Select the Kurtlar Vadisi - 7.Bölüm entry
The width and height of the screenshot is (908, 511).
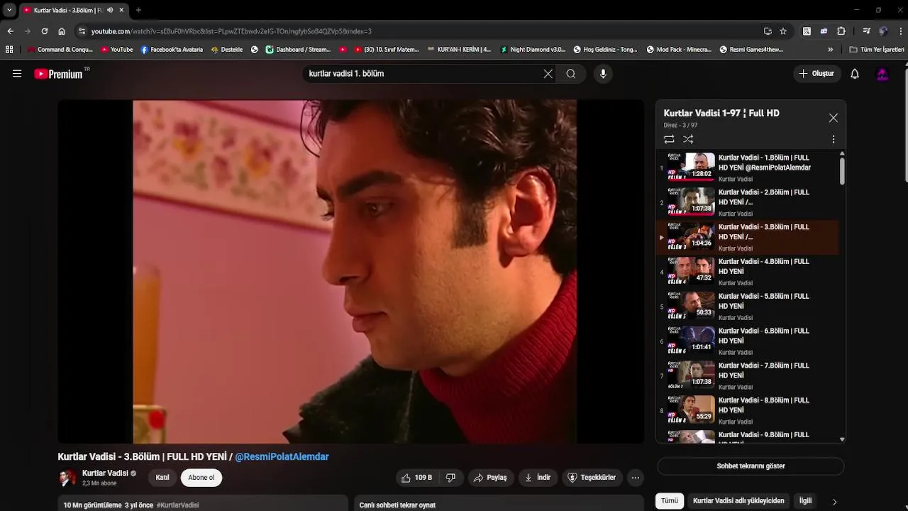pos(748,376)
